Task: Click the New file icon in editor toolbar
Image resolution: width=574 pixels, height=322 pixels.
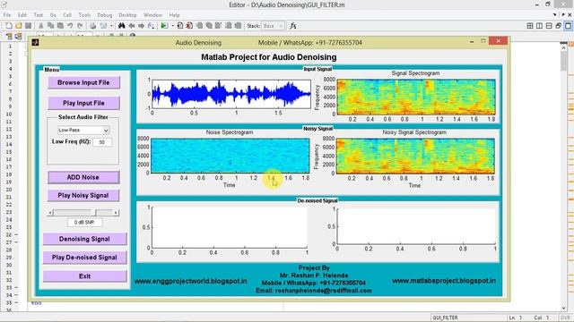Action: (x=8, y=26)
